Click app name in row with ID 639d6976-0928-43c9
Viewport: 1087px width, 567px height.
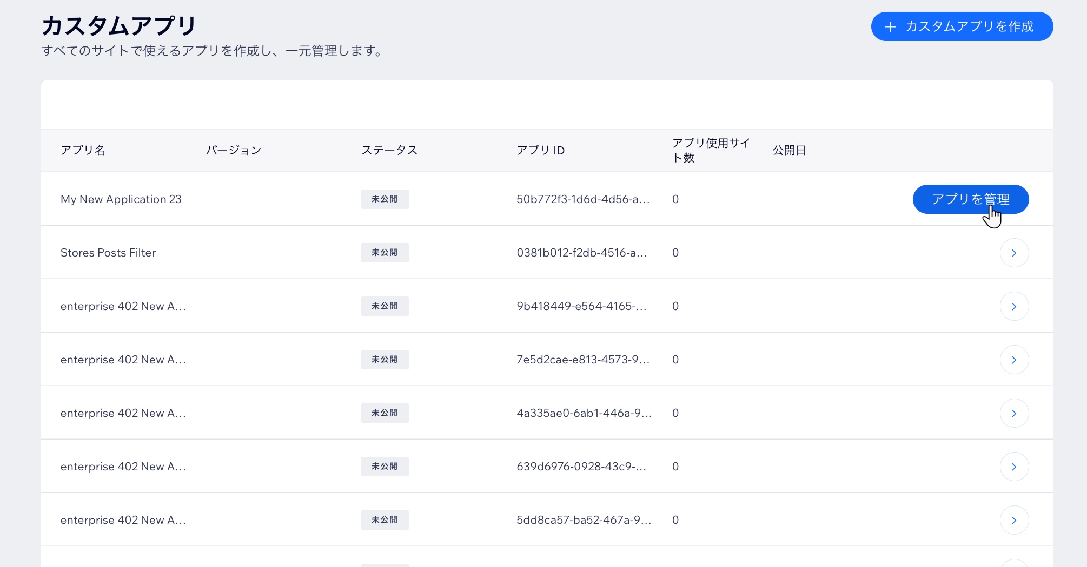123,467
